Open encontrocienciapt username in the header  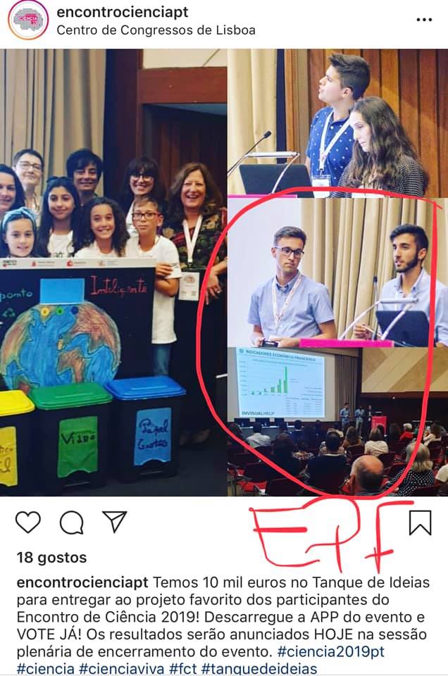point(123,12)
